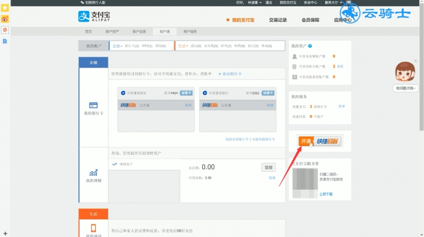Close the customer service helper widget
424x237 pixels.
(x=416, y=61)
